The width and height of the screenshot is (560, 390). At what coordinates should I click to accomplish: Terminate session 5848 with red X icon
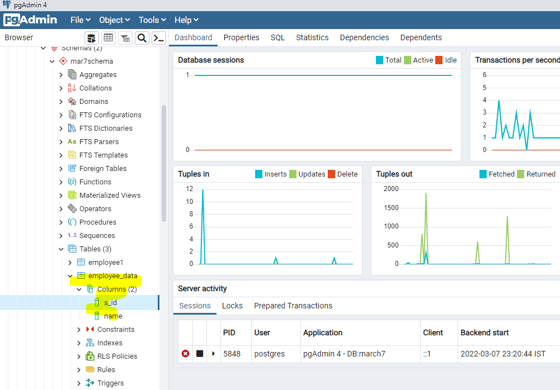[185, 354]
